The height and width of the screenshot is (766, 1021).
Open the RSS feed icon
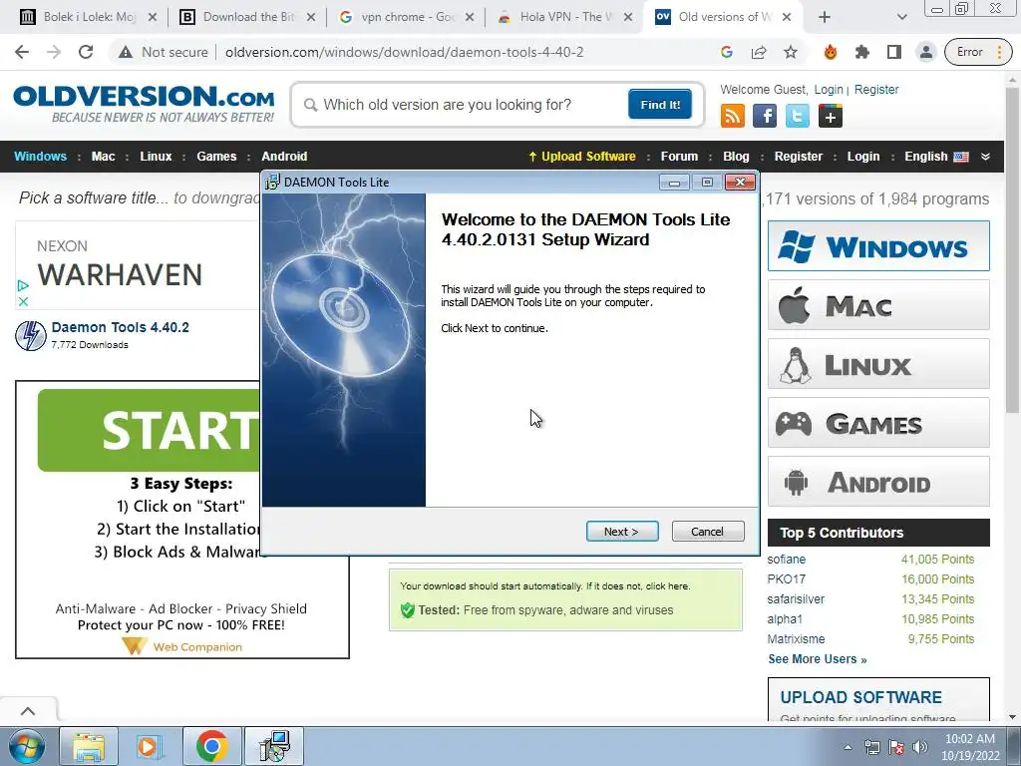coord(733,117)
